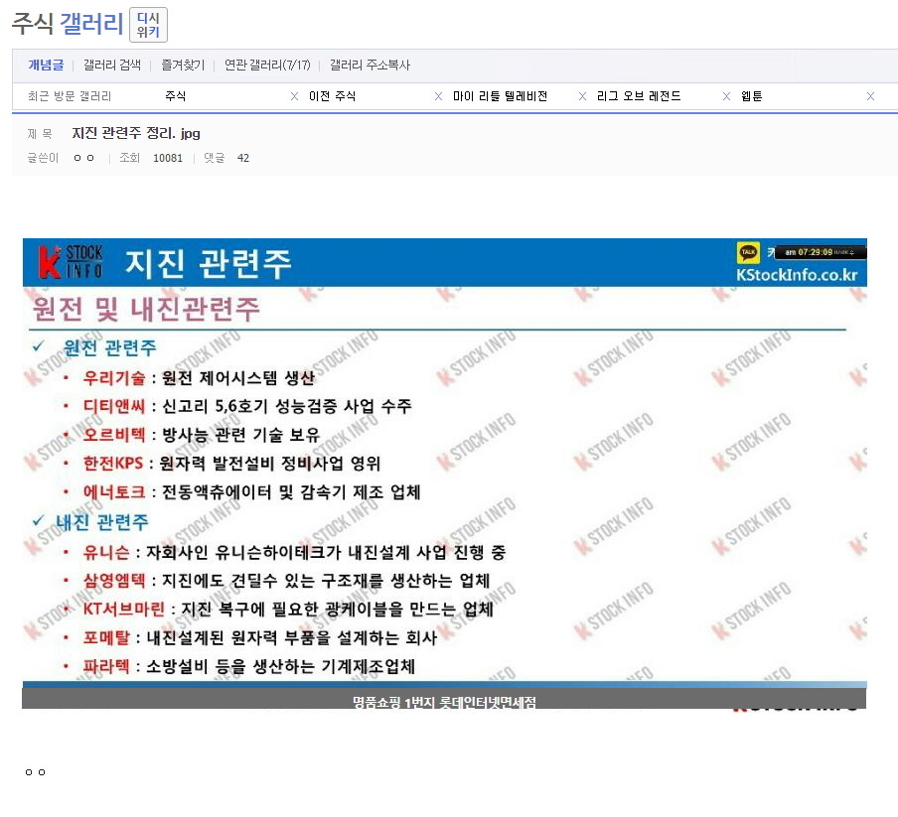Click 한전KPS stock name in image
Viewport: 898px width, 817px height.
pos(113,463)
